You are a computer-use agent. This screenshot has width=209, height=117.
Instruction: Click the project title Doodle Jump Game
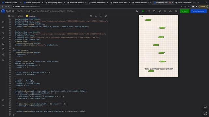(x=46, y=11)
